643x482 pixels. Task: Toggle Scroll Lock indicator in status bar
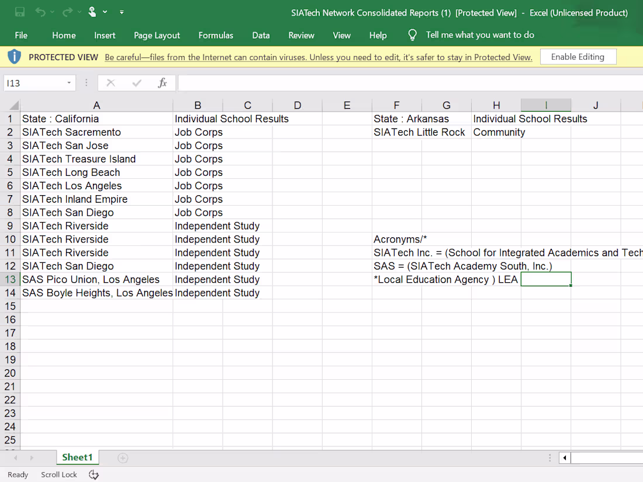pyautogui.click(x=58, y=474)
